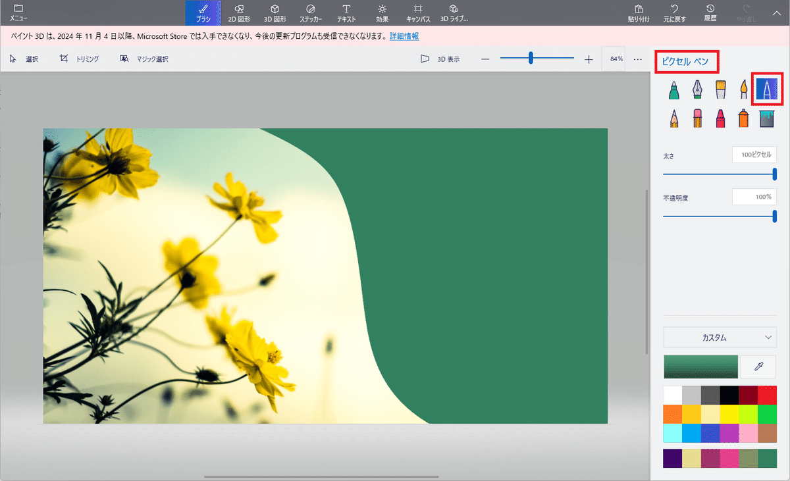Choose the white color swatch
790x481 pixels.
673,395
